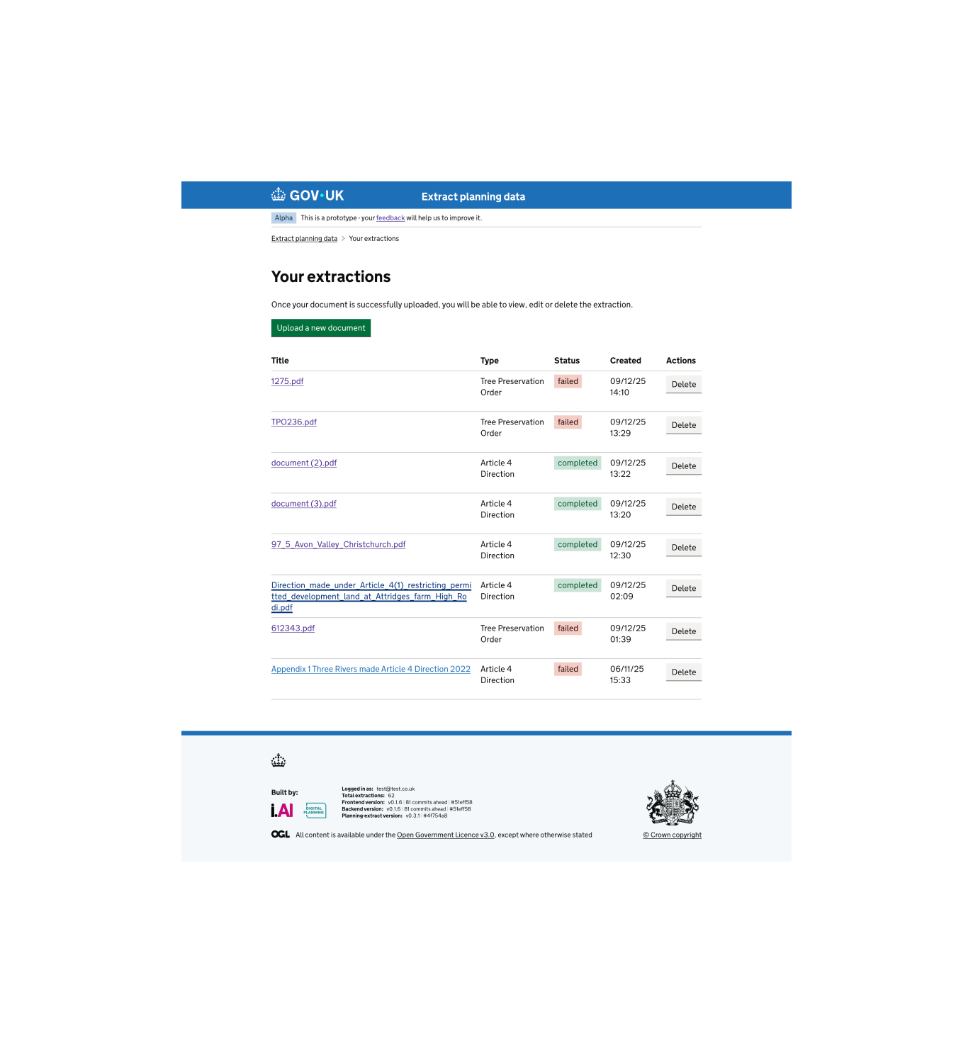Navigate back via Extract planning data breadcrumb
Viewport: 973px width, 1043px height.
coord(304,238)
